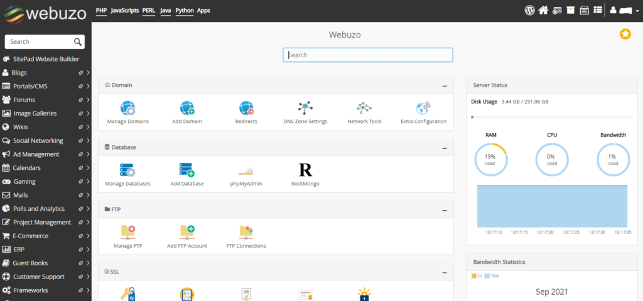This screenshot has width=643, height=301.
Task: Expand the Portals/CMS chevron
Action: pyautogui.click(x=88, y=87)
